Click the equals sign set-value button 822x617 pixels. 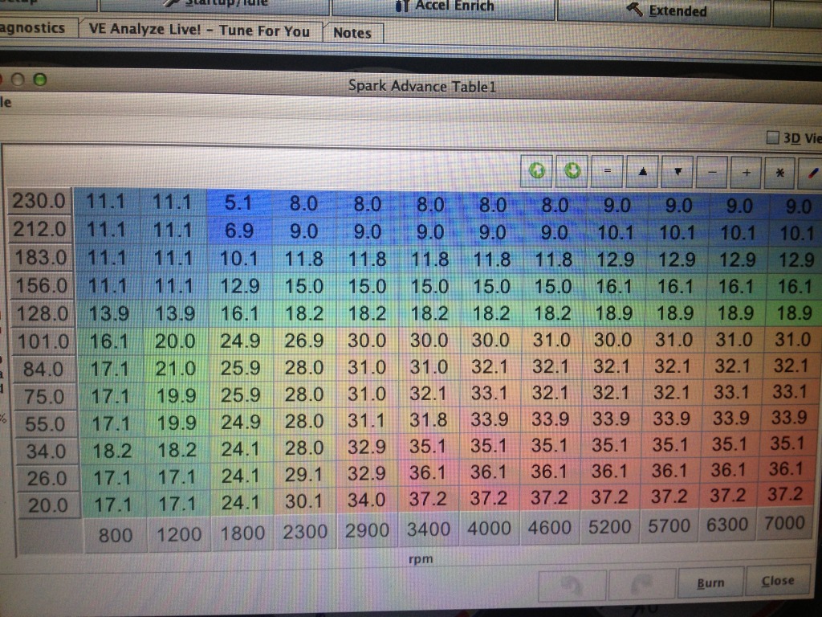point(607,171)
